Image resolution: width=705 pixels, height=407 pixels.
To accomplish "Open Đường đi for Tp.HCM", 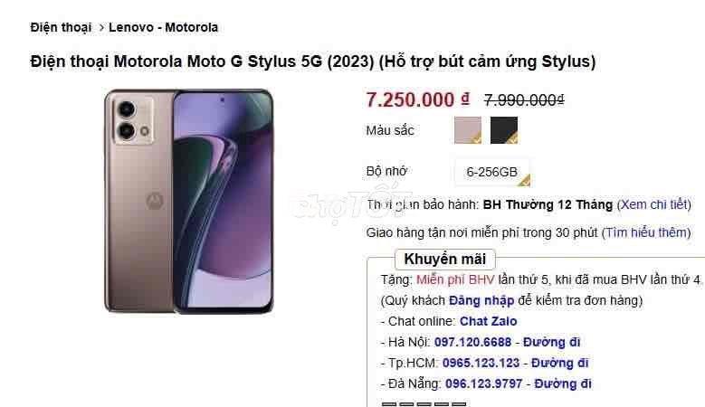I will click(x=560, y=363).
